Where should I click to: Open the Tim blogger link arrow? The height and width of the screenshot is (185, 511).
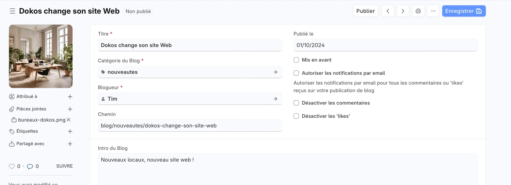coord(275,99)
